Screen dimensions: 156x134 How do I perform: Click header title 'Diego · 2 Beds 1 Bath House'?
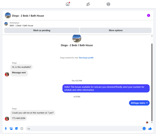pos(28,16)
